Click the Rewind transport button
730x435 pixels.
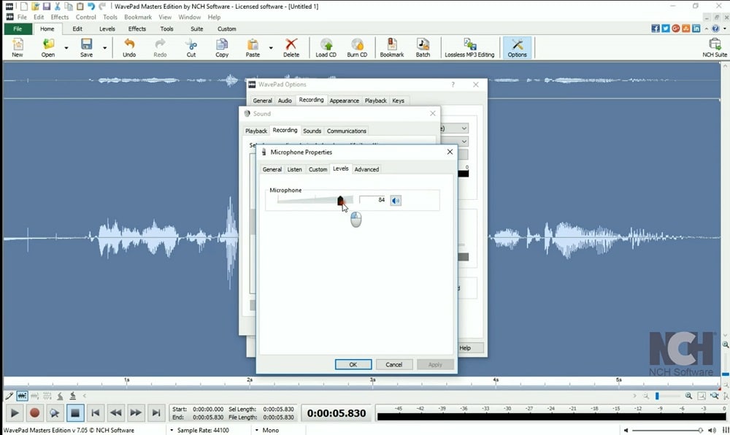(x=115, y=412)
